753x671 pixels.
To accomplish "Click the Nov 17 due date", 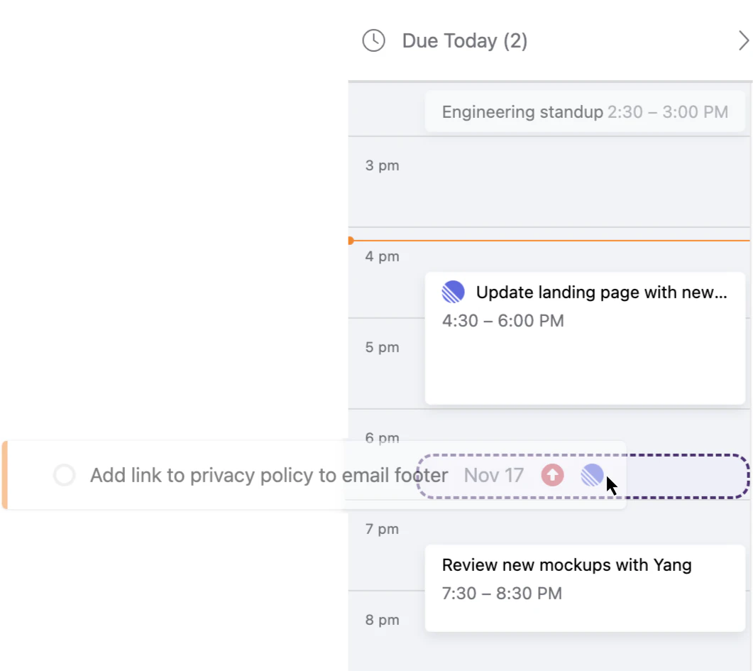I will 493,475.
